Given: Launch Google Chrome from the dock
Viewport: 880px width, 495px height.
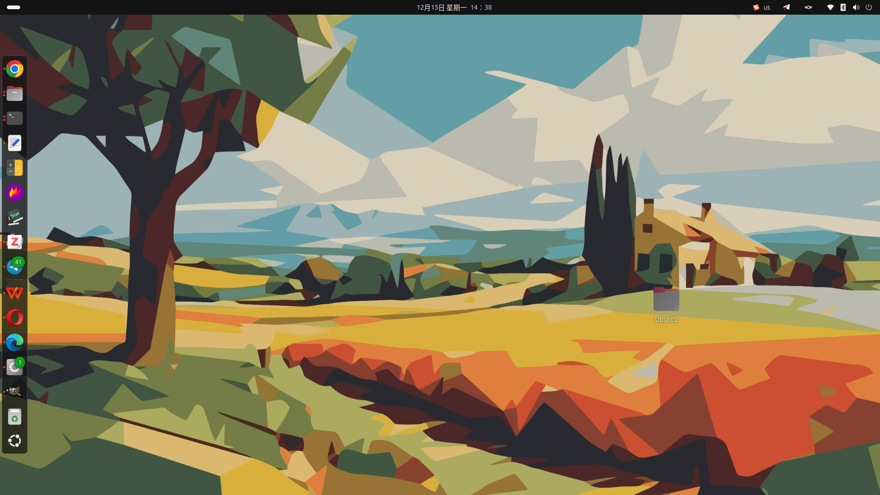Looking at the screenshot, I should tap(15, 69).
